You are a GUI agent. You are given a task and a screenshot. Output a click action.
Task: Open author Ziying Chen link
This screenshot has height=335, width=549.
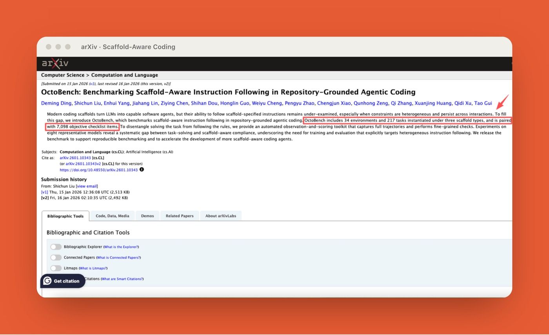tap(174, 103)
